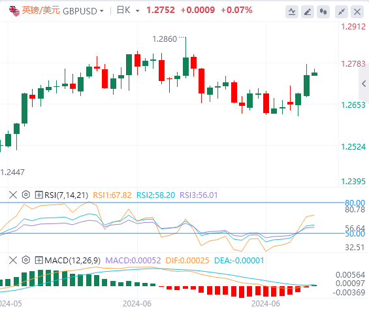The image size is (369, 311).
Task: Open RSI indicator settings hexagon
Action: tap(26, 195)
